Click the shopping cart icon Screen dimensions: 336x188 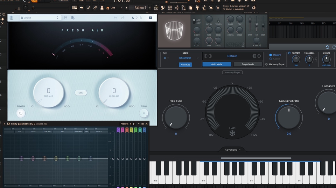[x=217, y=8]
